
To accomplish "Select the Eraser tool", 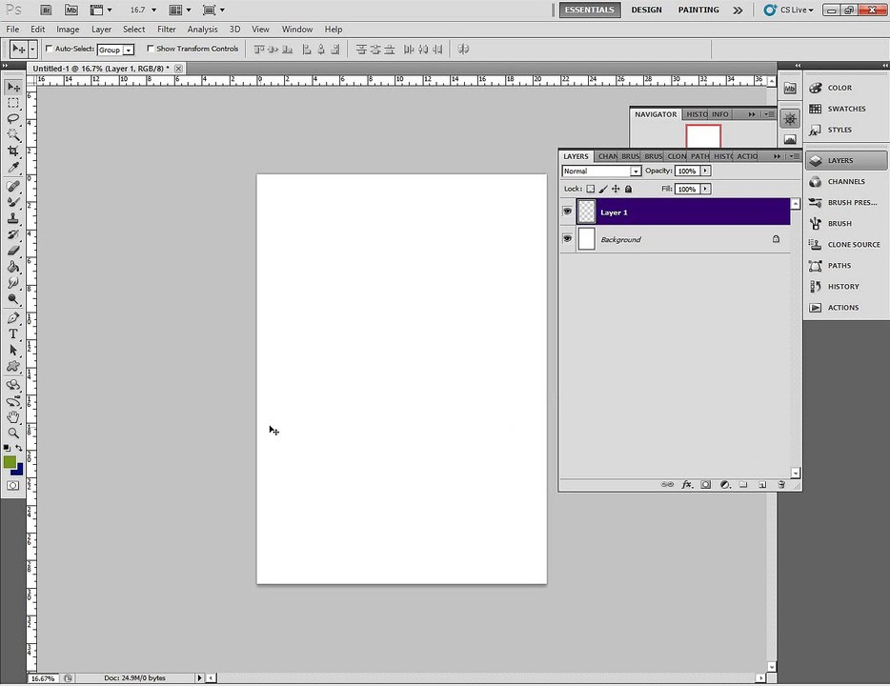I will pos(13,251).
